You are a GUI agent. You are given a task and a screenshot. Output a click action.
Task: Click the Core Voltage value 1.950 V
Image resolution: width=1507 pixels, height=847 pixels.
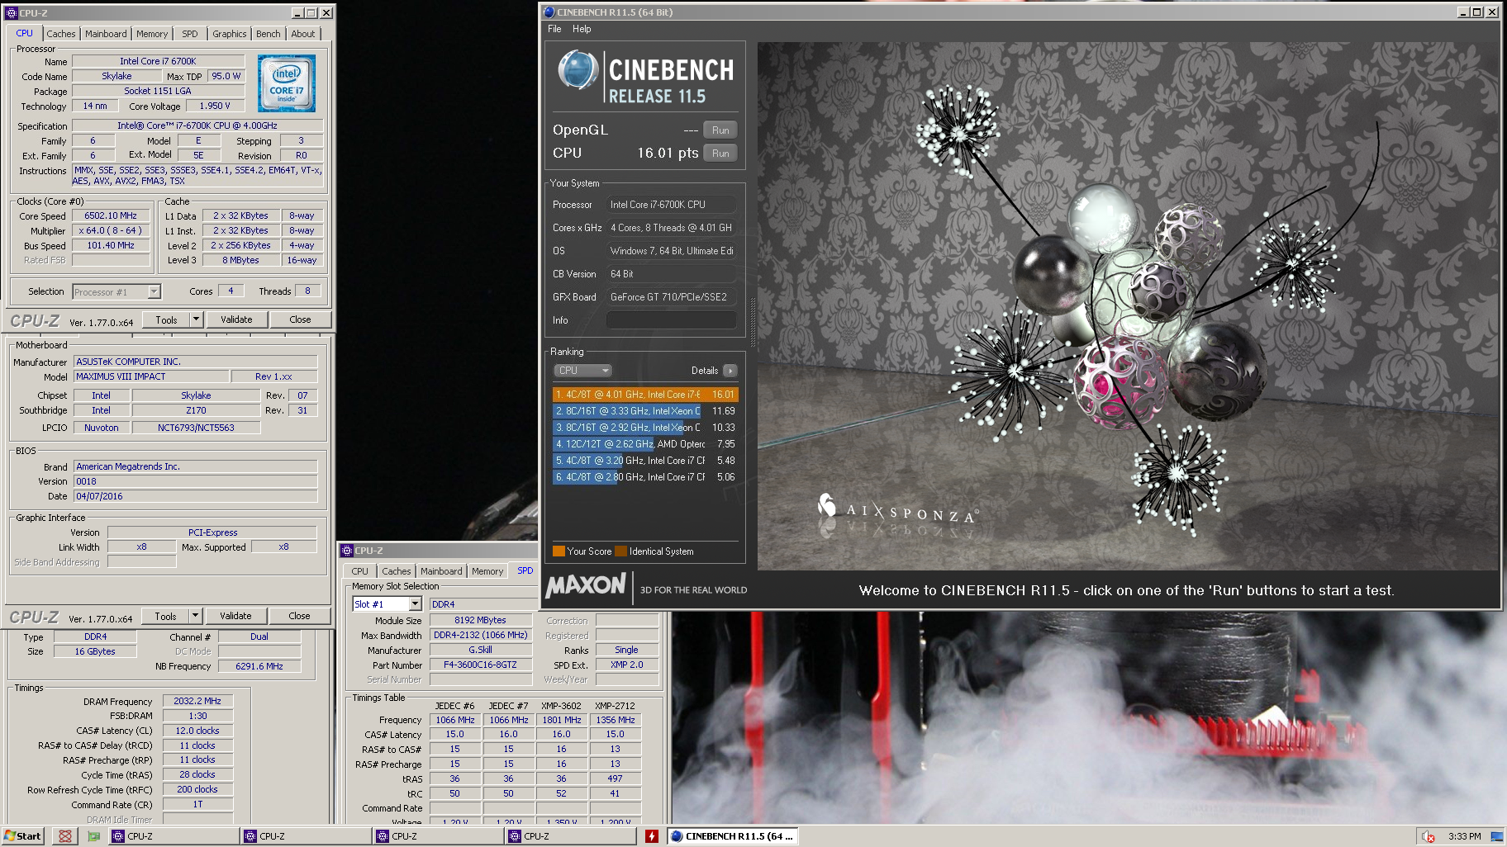point(215,106)
